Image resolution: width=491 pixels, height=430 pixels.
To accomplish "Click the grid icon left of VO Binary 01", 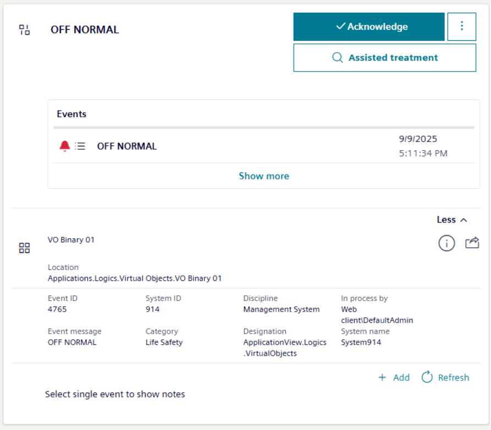I will (x=24, y=248).
